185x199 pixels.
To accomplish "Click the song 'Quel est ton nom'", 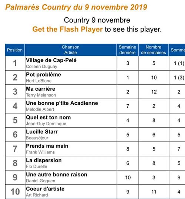I will pyautogui.click(x=48, y=117).
